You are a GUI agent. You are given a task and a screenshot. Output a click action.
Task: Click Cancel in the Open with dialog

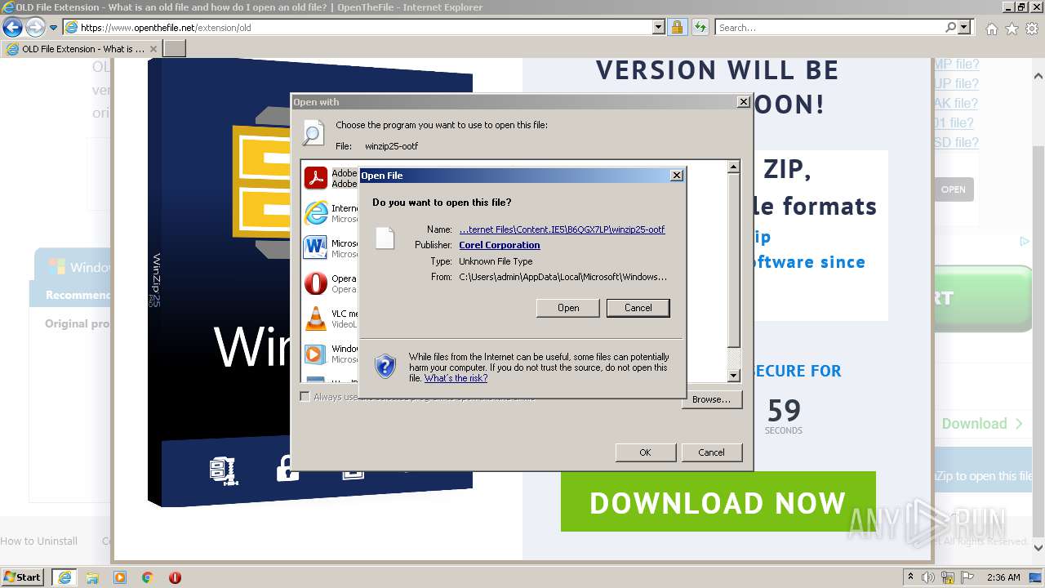tap(711, 452)
